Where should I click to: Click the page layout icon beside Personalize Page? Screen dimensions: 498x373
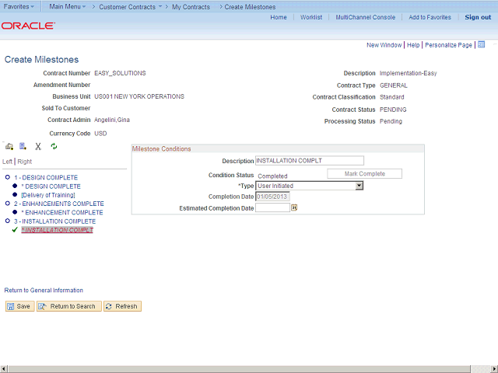482,45
